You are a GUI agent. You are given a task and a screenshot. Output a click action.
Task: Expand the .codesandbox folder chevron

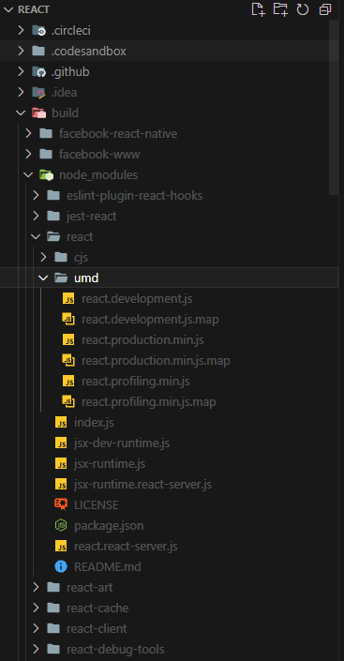coord(21,51)
